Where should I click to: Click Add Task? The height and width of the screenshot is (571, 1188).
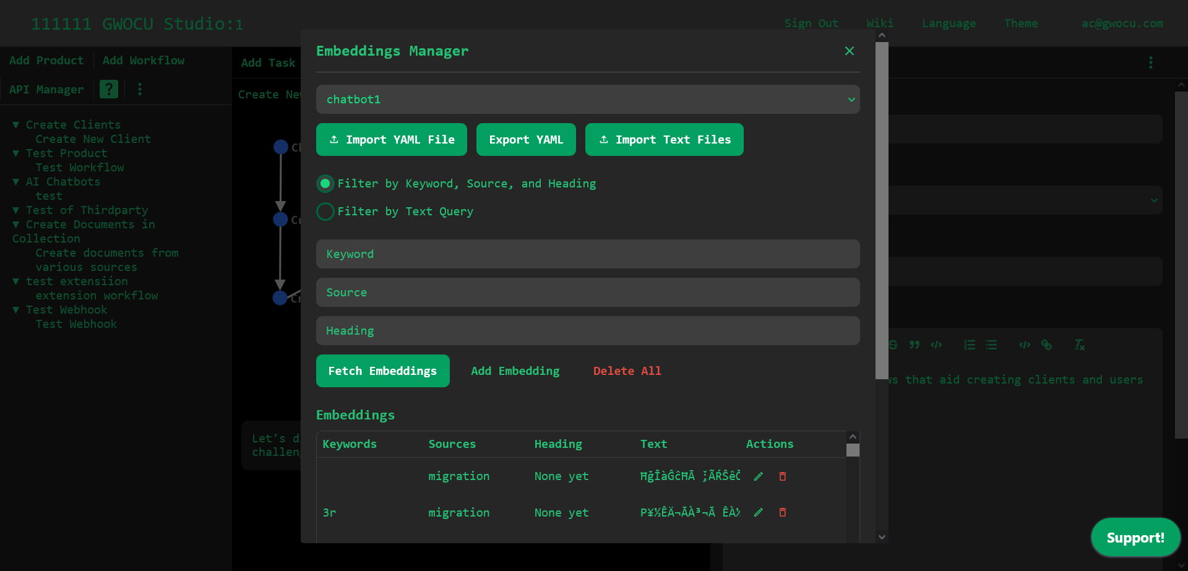point(268,63)
